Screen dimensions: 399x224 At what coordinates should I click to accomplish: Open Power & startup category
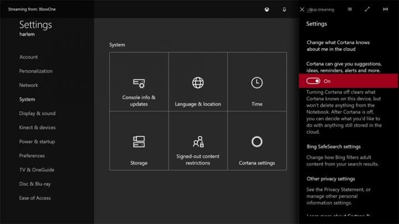pyautogui.click(x=37, y=142)
